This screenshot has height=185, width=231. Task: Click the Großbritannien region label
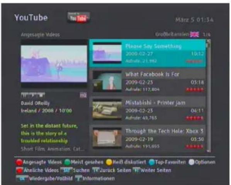[x=172, y=34]
